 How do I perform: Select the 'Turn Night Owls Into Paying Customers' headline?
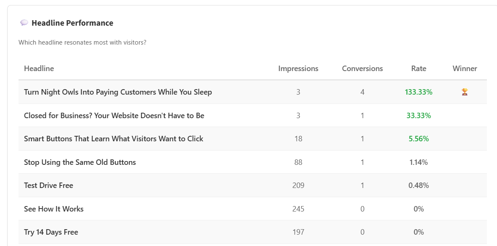click(x=118, y=92)
